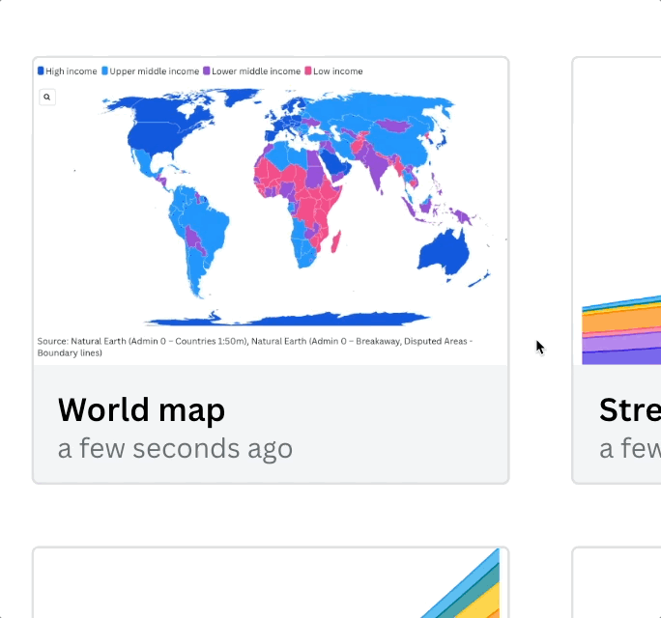This screenshot has width=661, height=618.
Task: Click the 'Low income' legend label text
Action: [338, 71]
